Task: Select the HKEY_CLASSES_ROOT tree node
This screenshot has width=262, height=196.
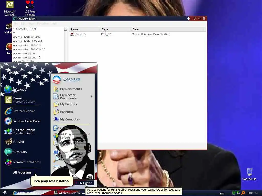Action: tap(25, 29)
